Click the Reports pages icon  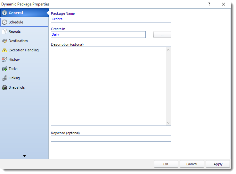point(4,31)
